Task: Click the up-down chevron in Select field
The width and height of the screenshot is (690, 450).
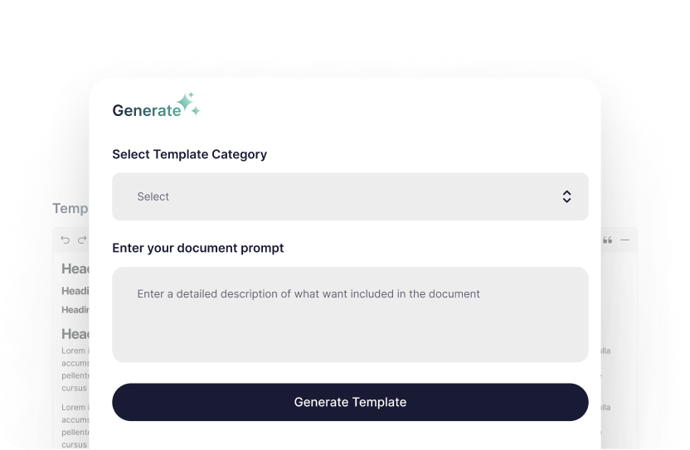Action: (566, 196)
